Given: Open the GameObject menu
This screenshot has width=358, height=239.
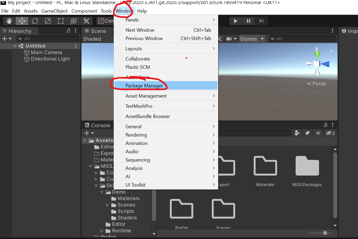Looking at the screenshot, I should pyautogui.click(x=55, y=11).
